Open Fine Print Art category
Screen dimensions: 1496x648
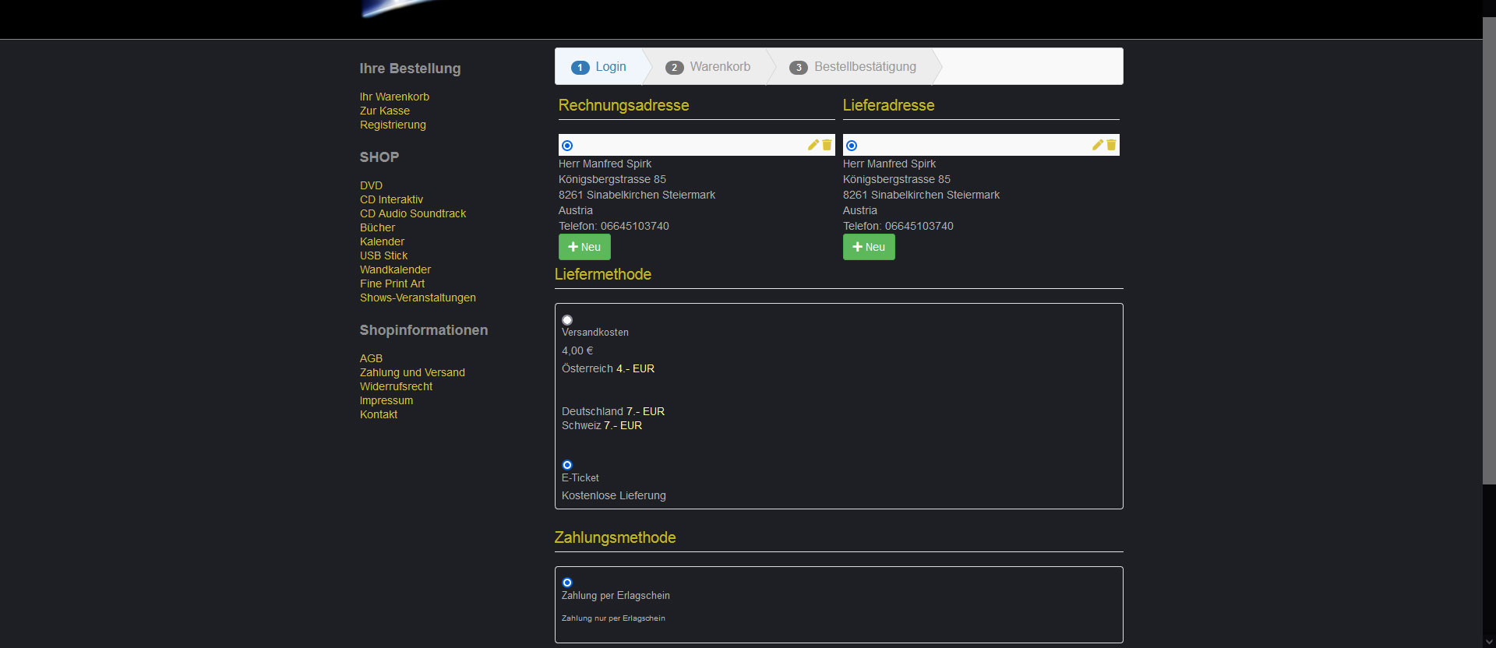(392, 283)
